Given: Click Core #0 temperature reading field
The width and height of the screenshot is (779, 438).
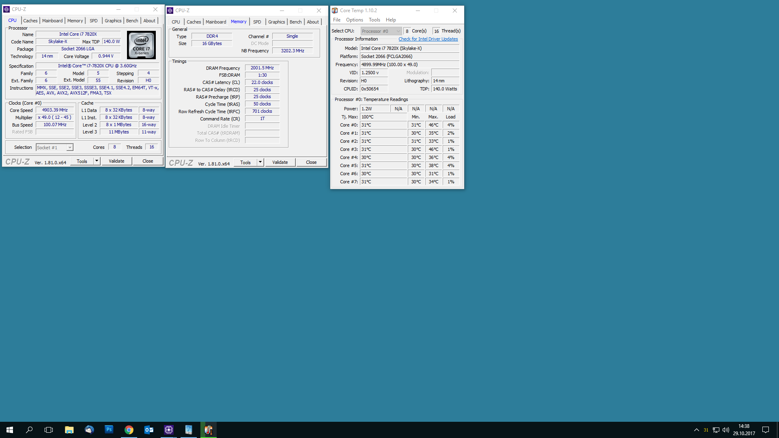Looking at the screenshot, I should [x=383, y=125].
